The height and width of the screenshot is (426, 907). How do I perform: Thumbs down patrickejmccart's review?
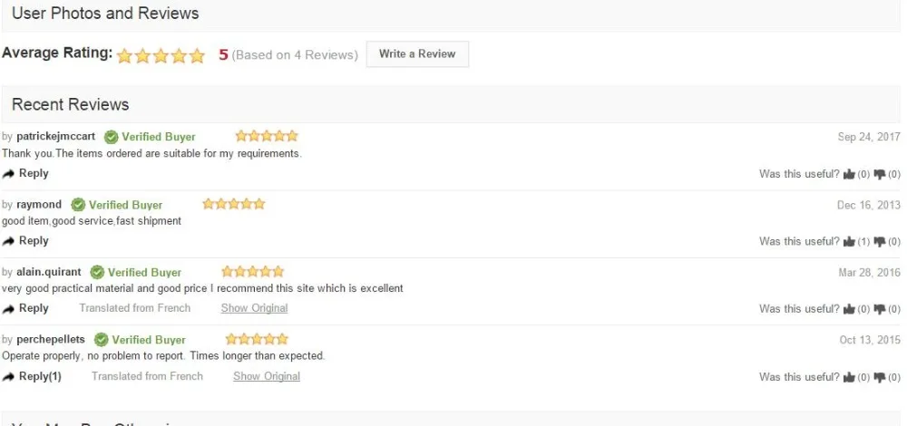click(879, 174)
